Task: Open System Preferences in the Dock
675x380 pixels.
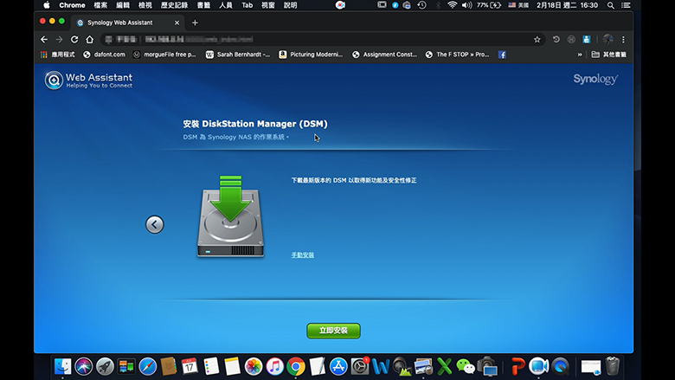Action: pos(359,367)
